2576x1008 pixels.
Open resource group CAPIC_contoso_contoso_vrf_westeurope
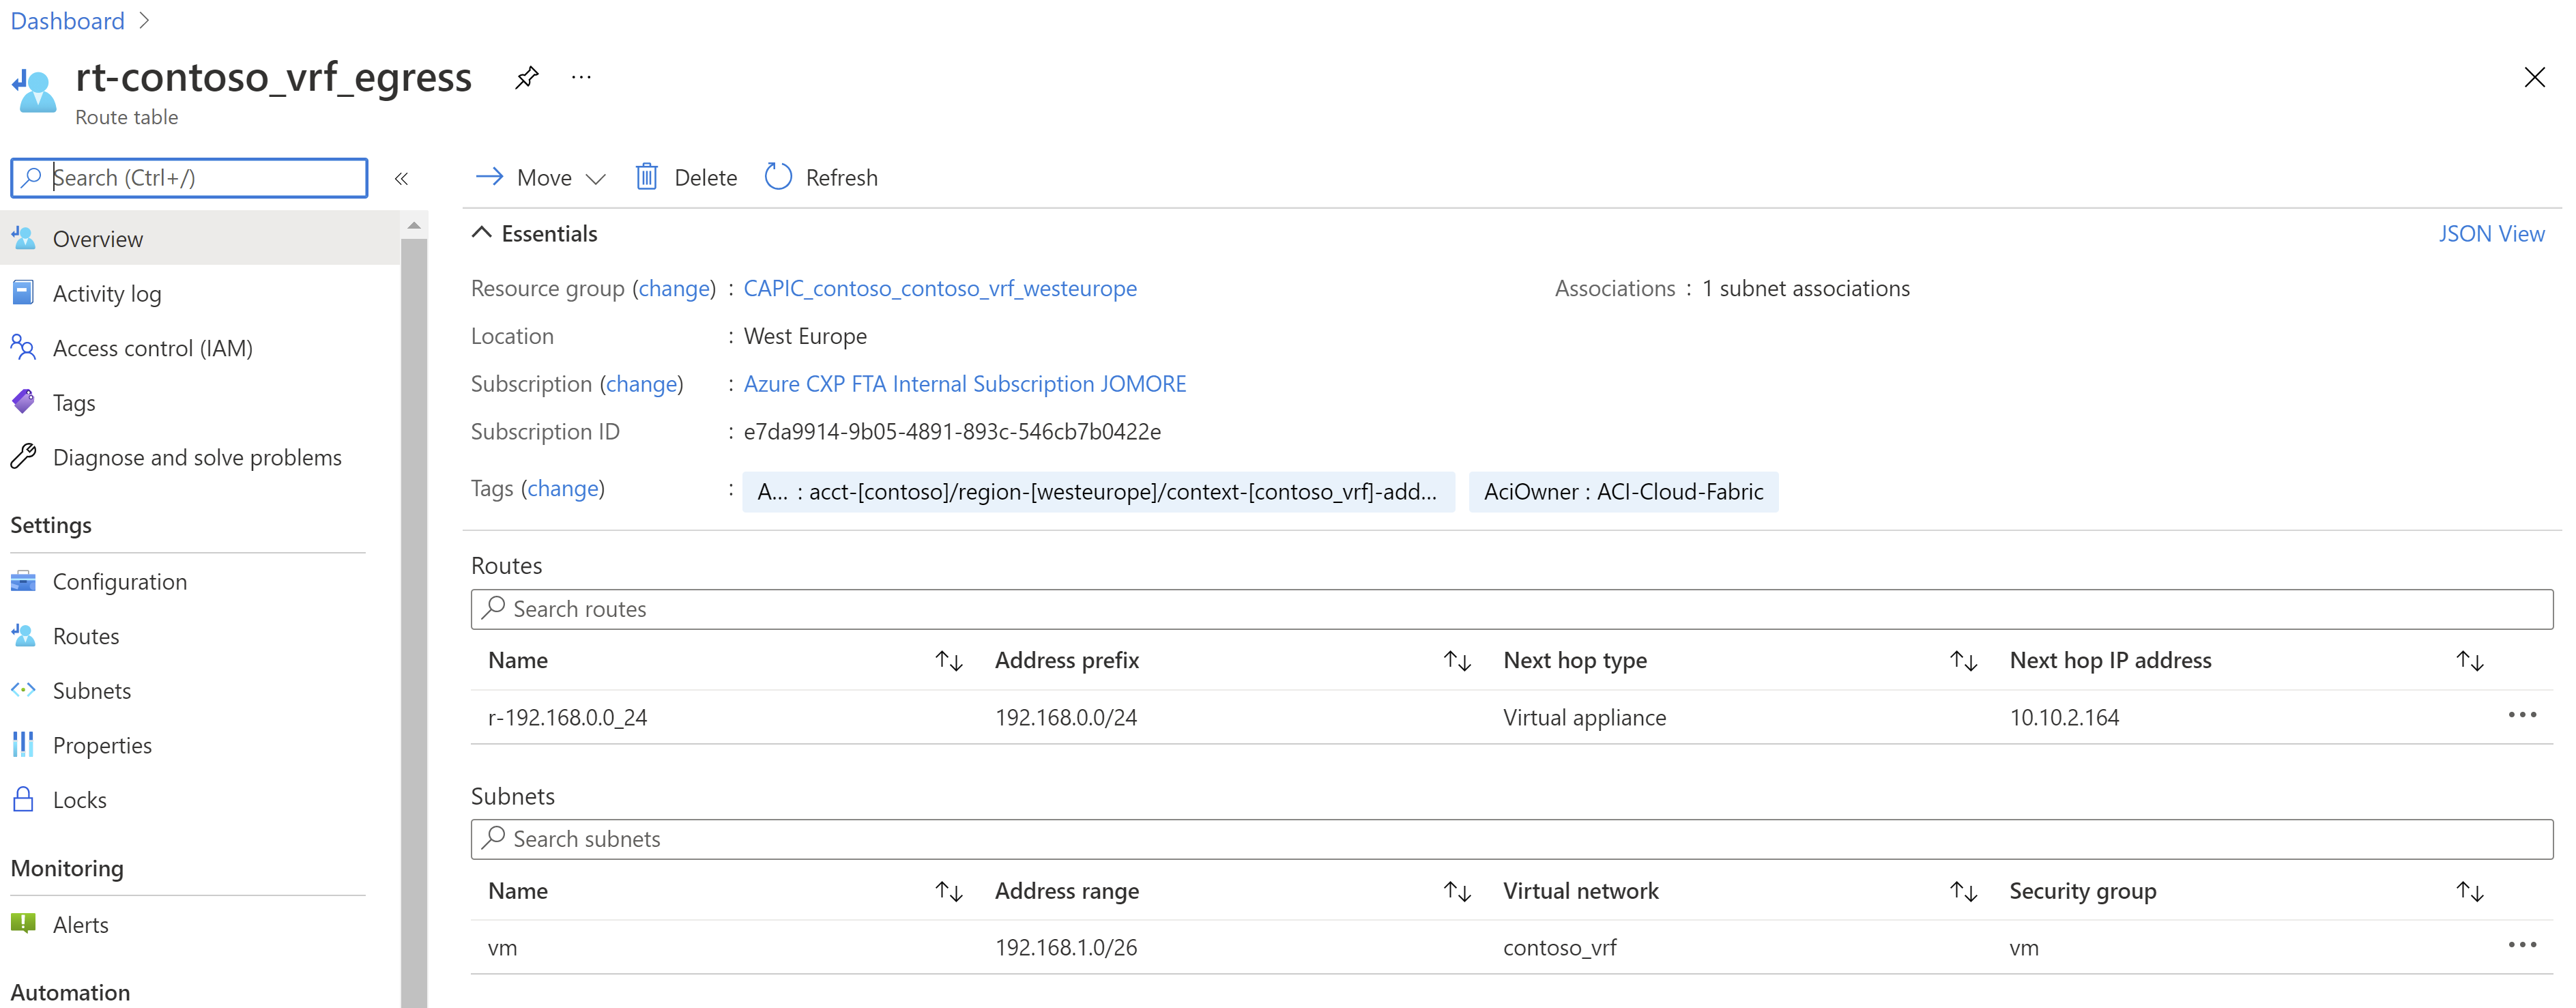tap(939, 288)
